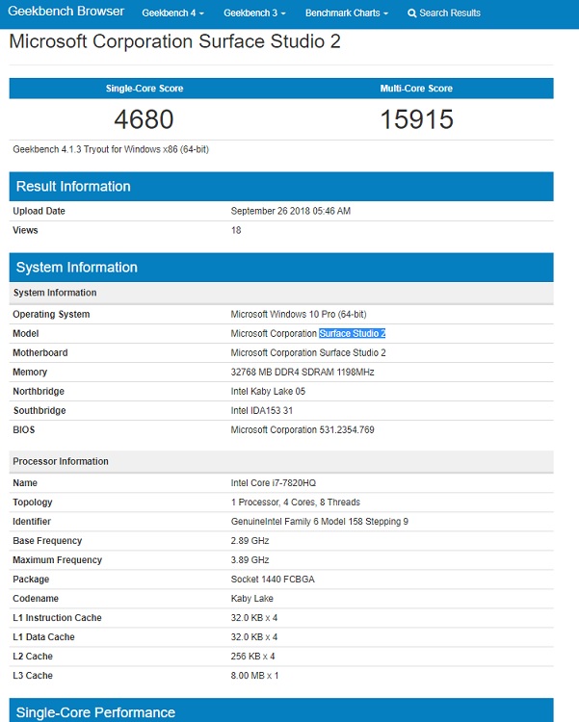
Task: Click the L3 Cache label
Action: [33, 676]
